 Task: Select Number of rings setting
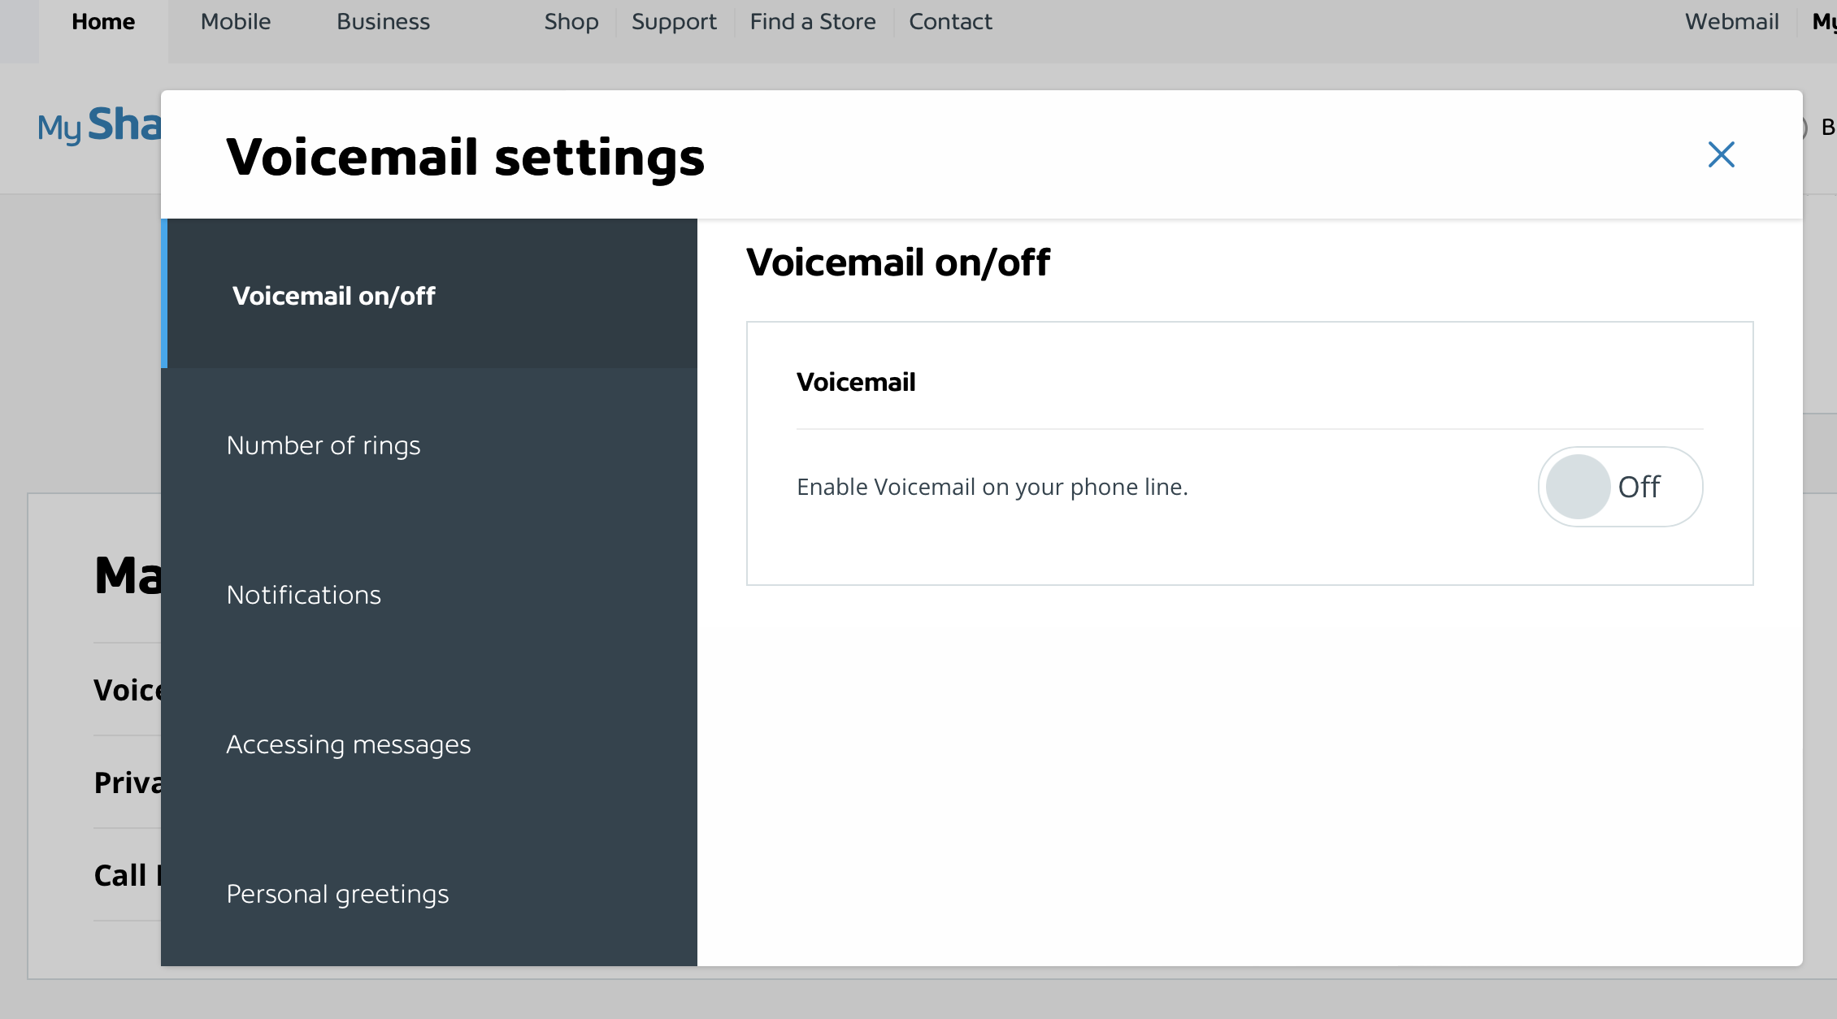click(323, 444)
